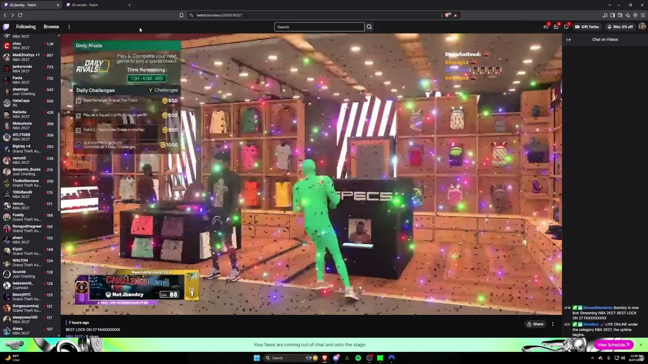Open vercetti channel in sidebar
The height and width of the screenshot is (364, 648).
(x=29, y=160)
